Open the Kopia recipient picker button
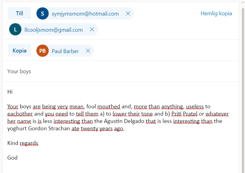 (x=19, y=50)
